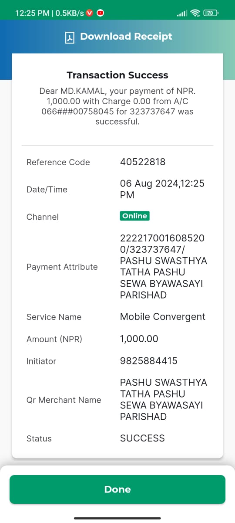Select the date 06 Aug 2024,12:25 PM
This screenshot has width=235, height=523.
pos(162,189)
